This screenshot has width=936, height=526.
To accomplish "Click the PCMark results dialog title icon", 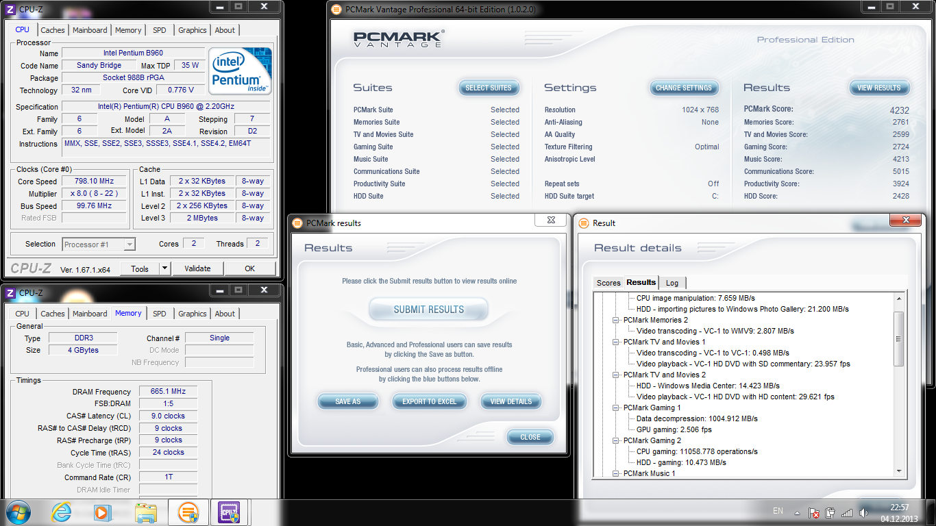I will 297,223.
